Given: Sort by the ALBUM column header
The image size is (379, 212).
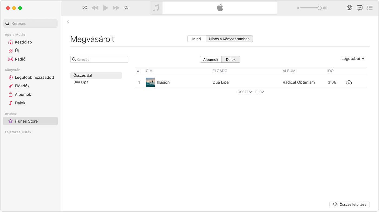Looking at the screenshot, I should (289, 71).
